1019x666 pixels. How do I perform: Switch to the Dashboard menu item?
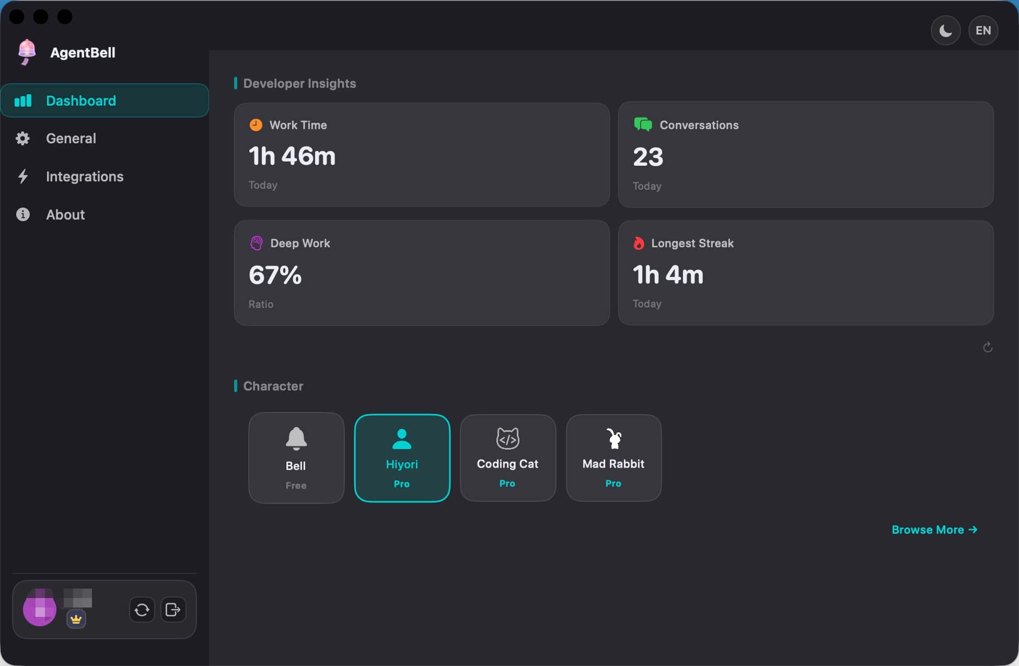pyautogui.click(x=81, y=100)
